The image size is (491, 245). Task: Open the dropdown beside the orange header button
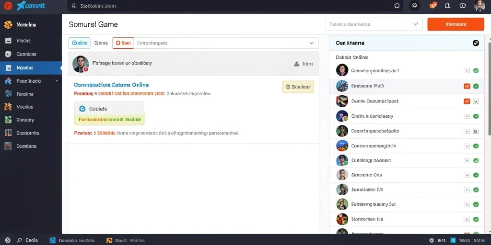tap(374, 24)
